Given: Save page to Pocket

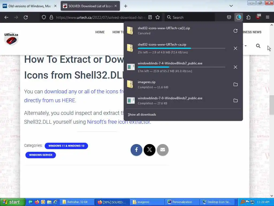Looking at the screenshot, I should pos(229,17).
